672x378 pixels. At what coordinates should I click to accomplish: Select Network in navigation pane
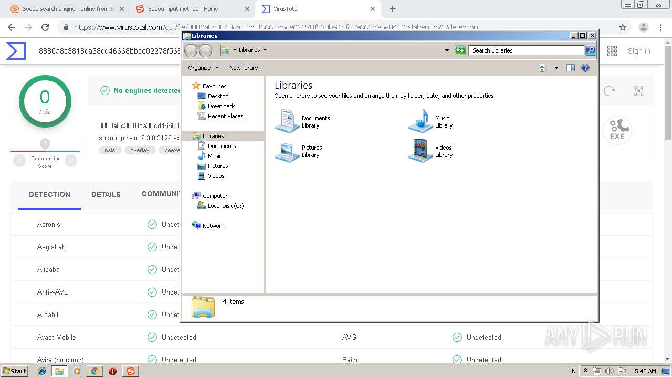click(213, 226)
